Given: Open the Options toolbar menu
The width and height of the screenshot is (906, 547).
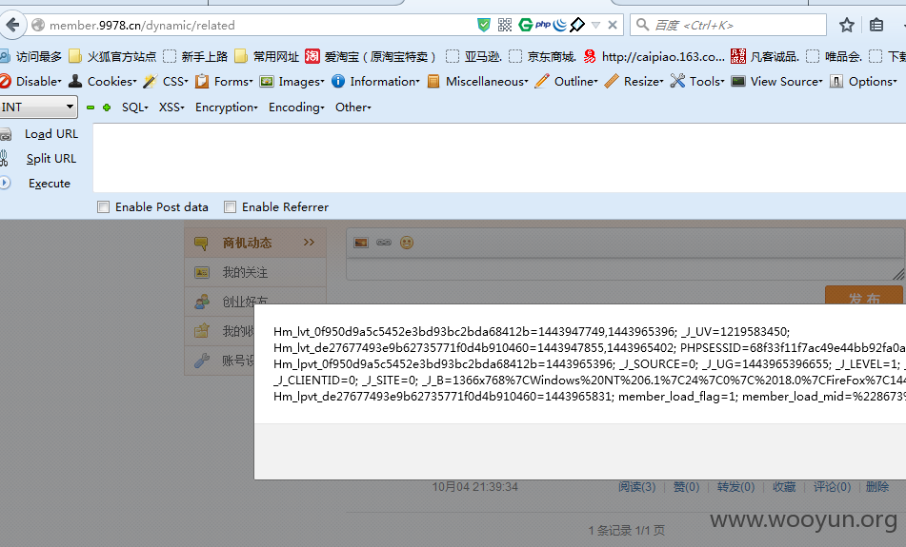Looking at the screenshot, I should (x=863, y=82).
